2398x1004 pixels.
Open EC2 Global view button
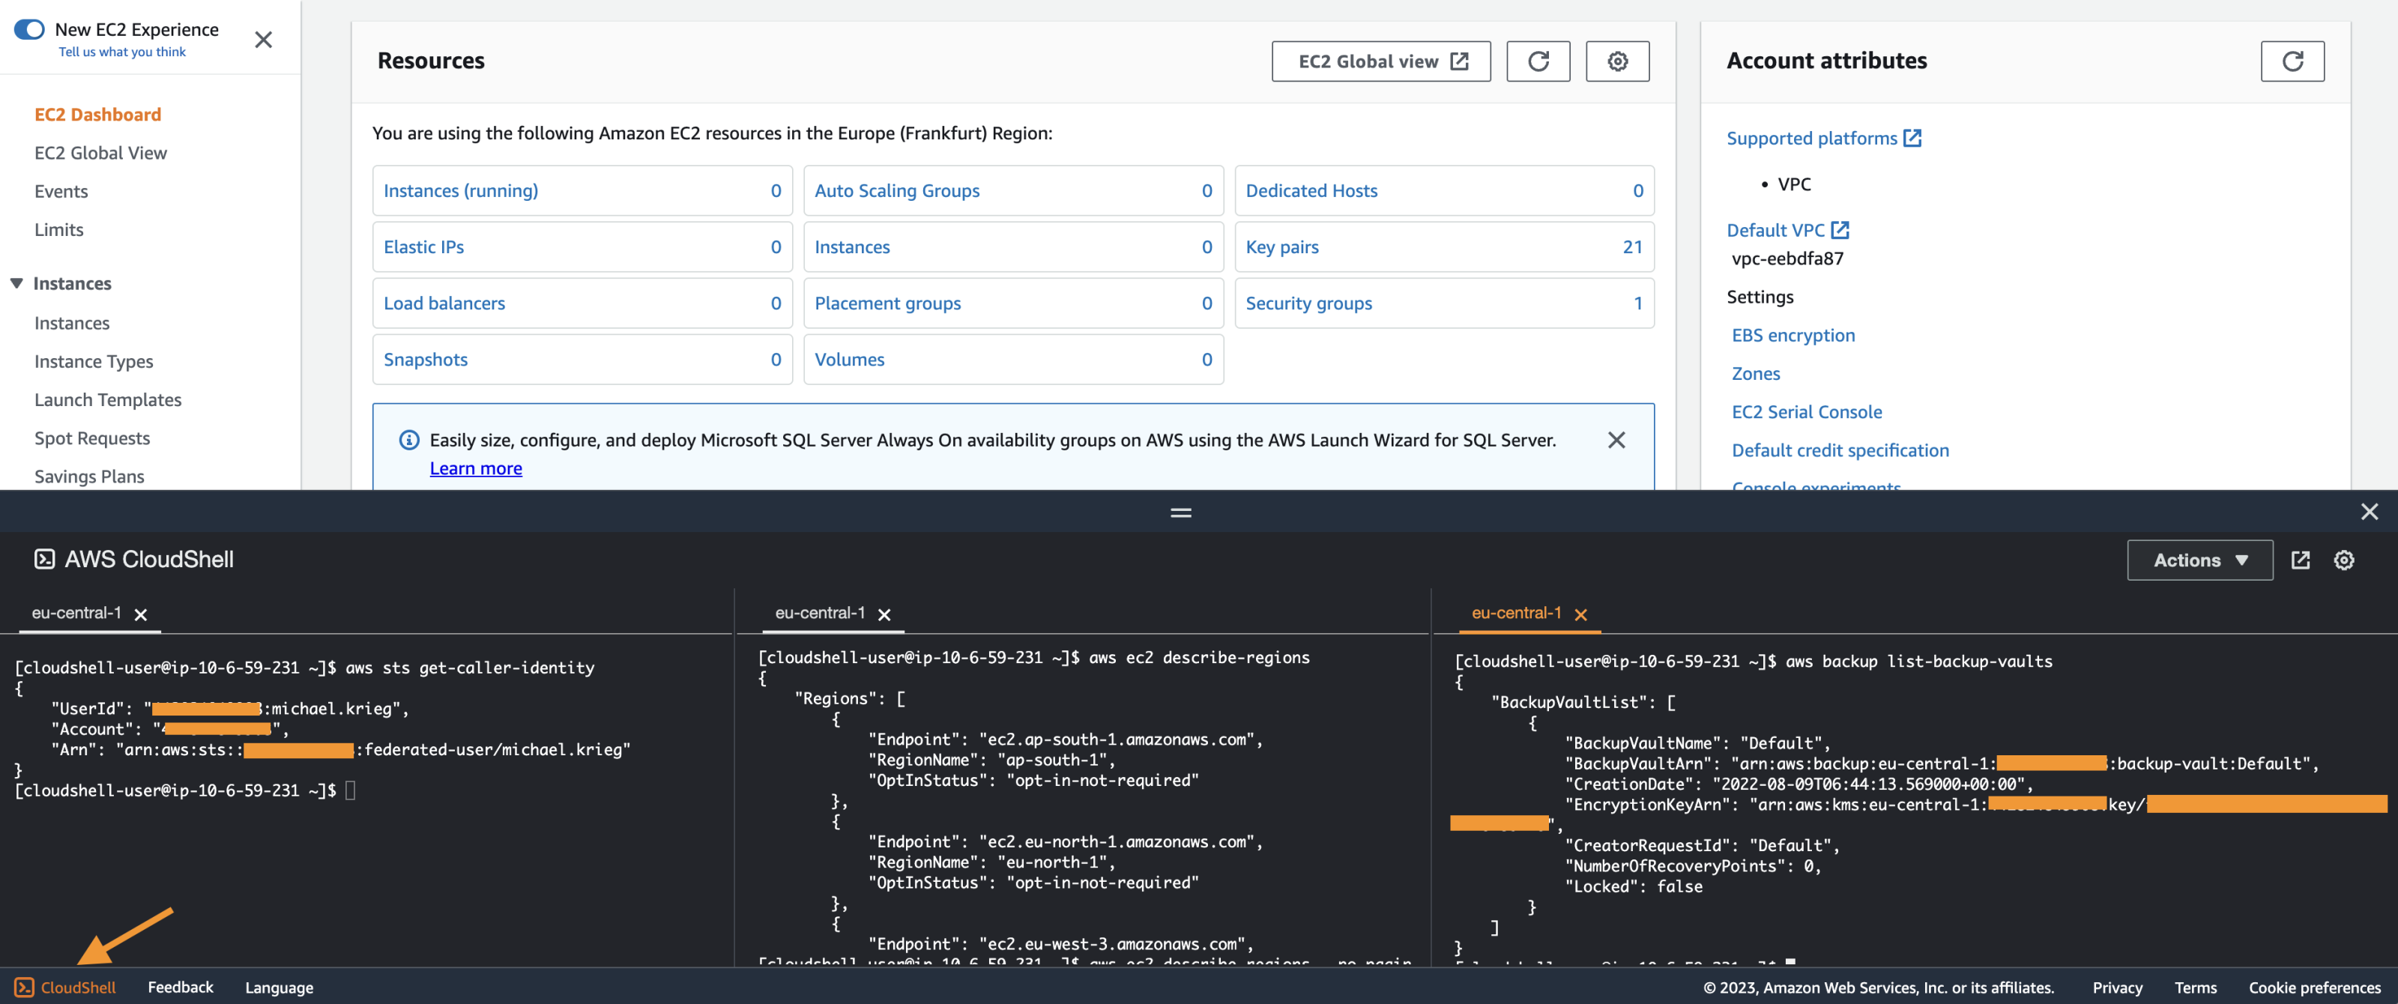tap(1380, 61)
